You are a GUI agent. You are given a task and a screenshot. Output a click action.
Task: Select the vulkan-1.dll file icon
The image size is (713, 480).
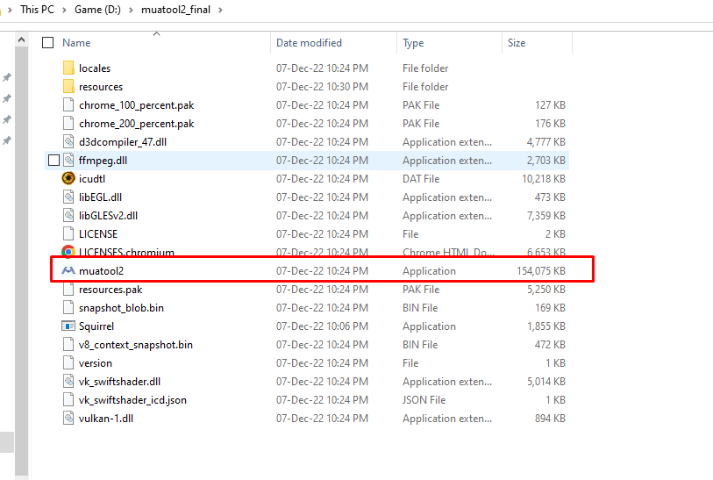69,419
